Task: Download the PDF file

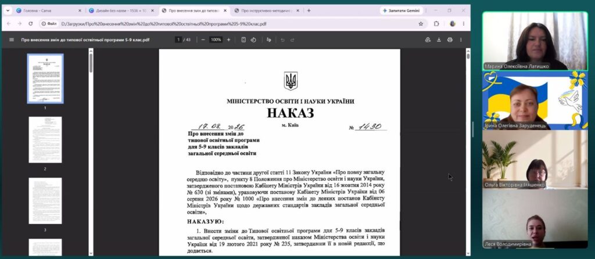Action: coord(439,39)
